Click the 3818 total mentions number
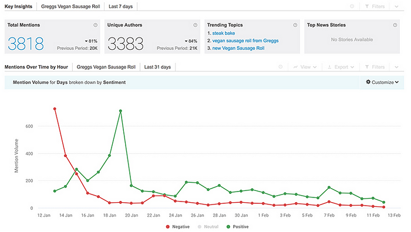The height and width of the screenshot is (232, 411). pyautogui.click(x=26, y=43)
